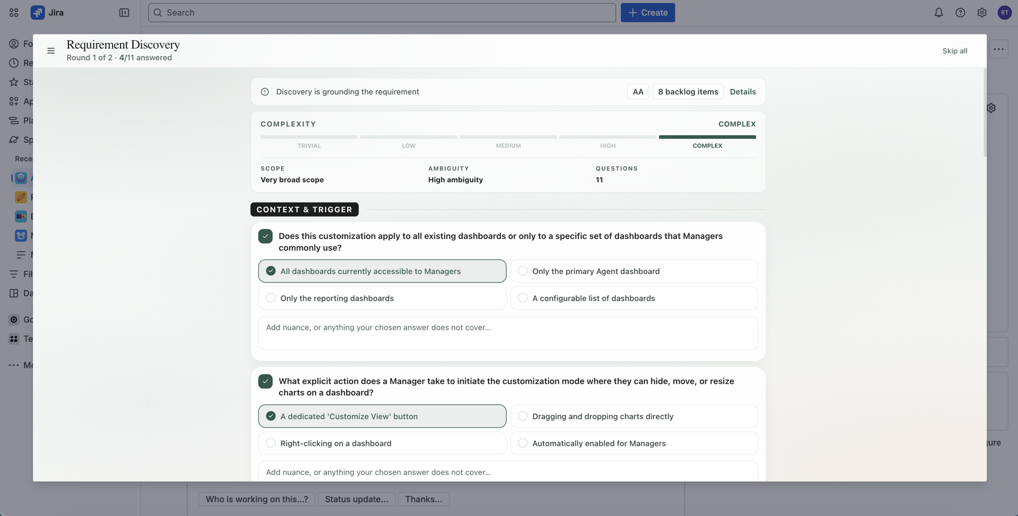Open the notifications bell
Viewport: 1018px width, 516px height.
[938, 13]
